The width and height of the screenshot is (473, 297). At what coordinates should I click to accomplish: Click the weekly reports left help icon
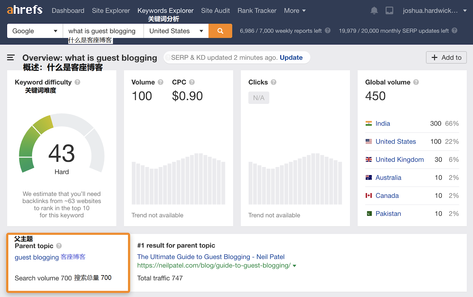pyautogui.click(x=328, y=30)
